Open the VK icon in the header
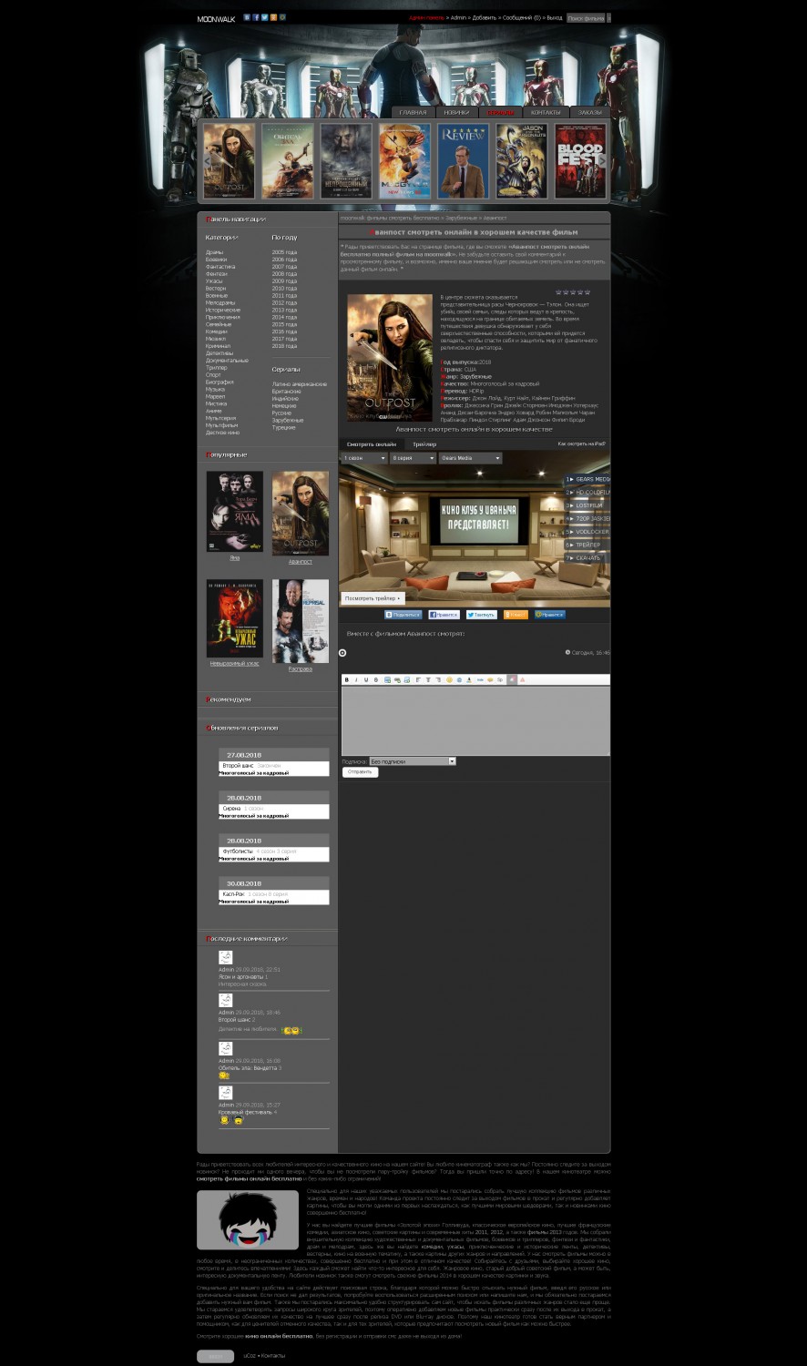Screen dimensions: 807x1366 (247, 17)
